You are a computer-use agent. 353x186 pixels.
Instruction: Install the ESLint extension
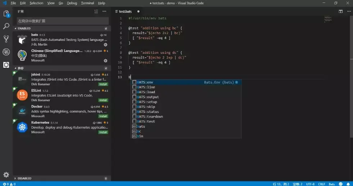(103, 100)
